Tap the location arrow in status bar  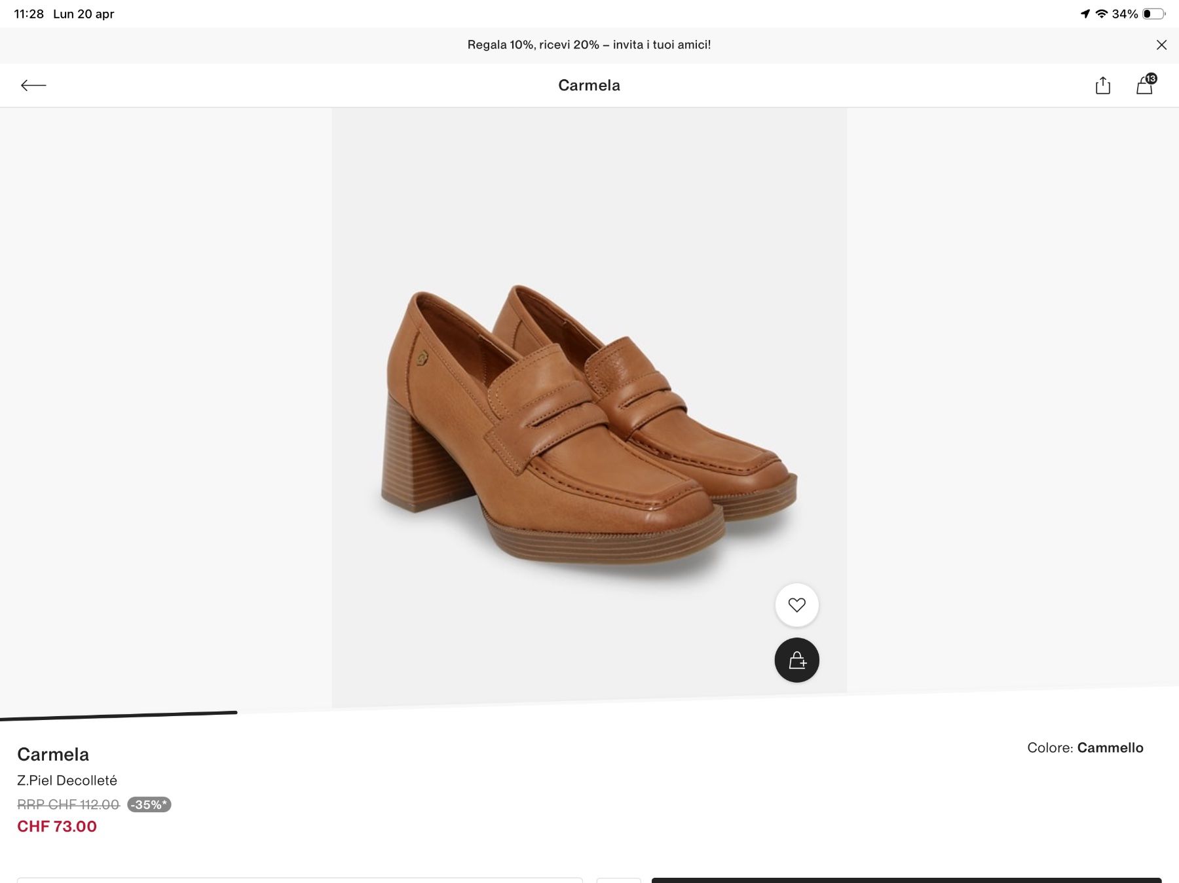point(1085,14)
